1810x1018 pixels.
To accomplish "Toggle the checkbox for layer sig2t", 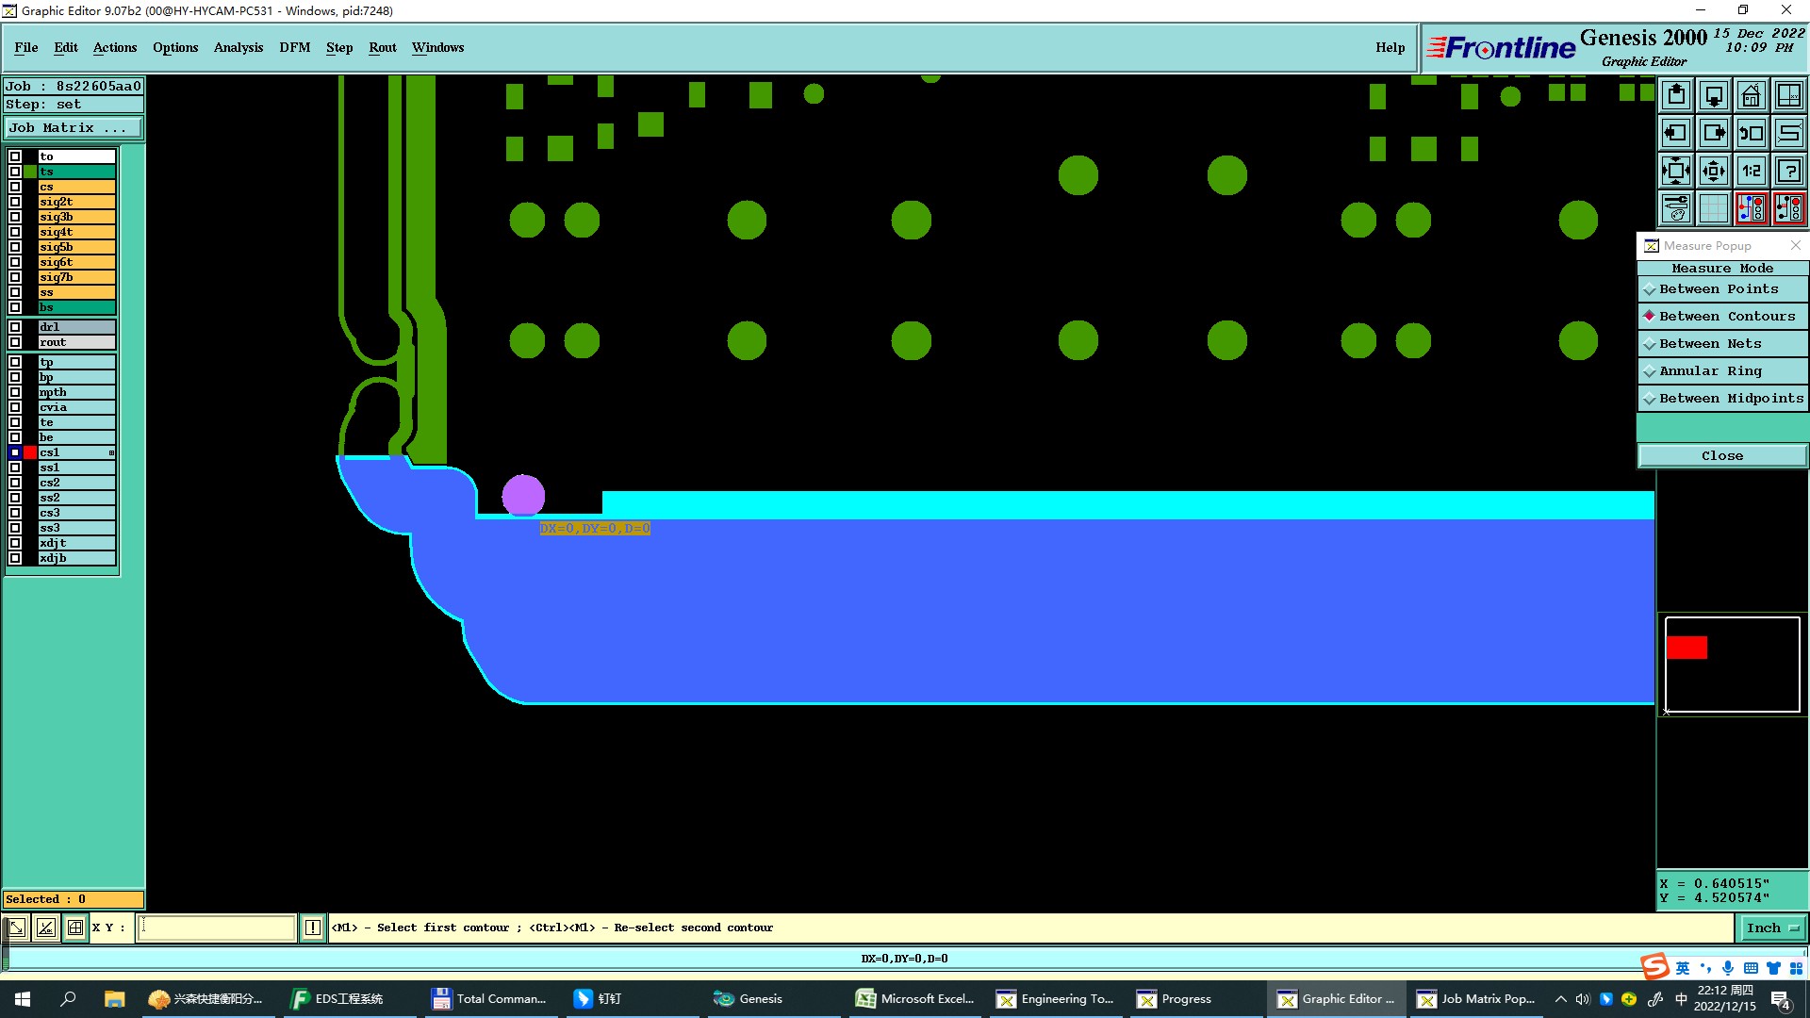I will click(x=15, y=202).
